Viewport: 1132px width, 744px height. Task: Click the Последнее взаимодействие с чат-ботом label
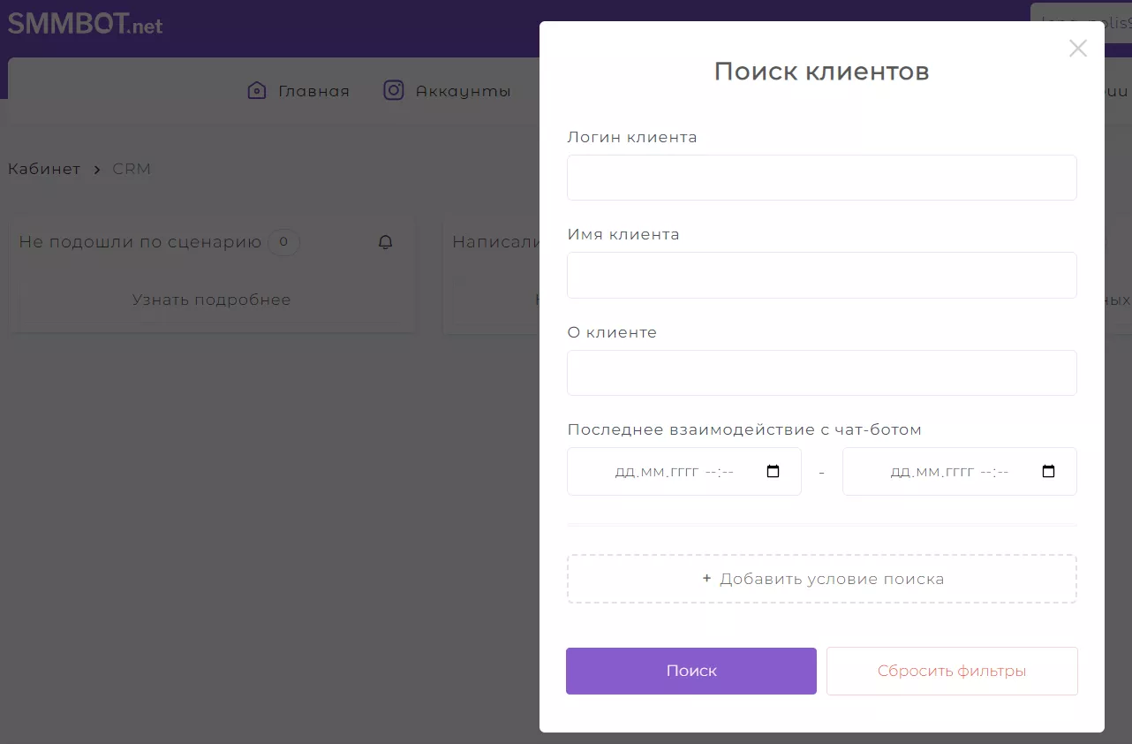pos(744,429)
